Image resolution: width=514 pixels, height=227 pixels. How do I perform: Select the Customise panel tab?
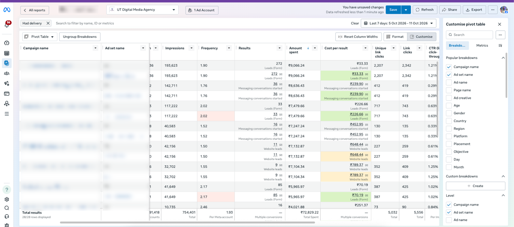click(x=421, y=37)
